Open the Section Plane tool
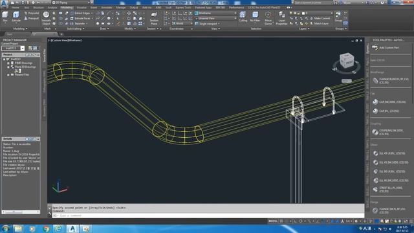The height and width of the screenshot is (233, 414). [154, 18]
